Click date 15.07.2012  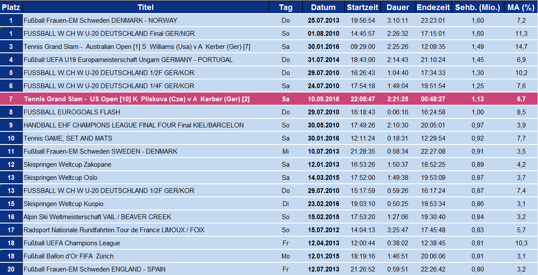pyautogui.click(x=323, y=230)
